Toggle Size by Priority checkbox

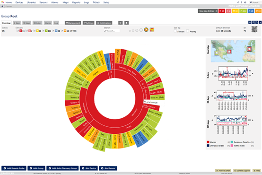tap(187, 31)
